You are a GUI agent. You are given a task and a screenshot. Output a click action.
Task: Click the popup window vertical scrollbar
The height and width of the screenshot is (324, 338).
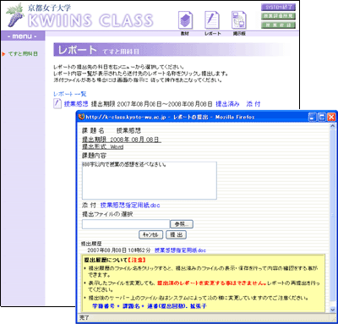(x=332, y=217)
